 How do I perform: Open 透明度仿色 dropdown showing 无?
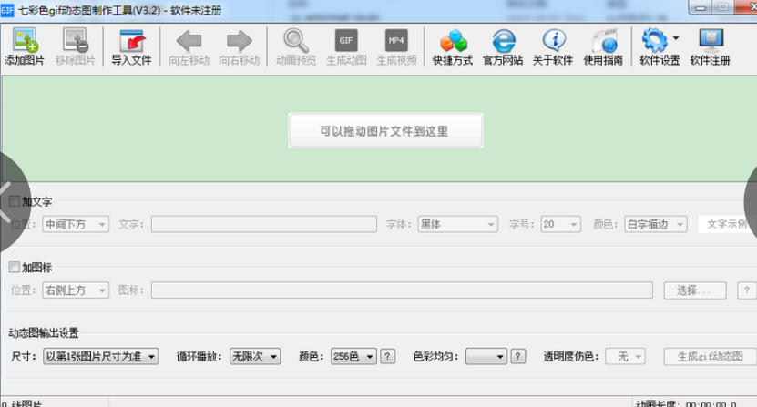625,356
